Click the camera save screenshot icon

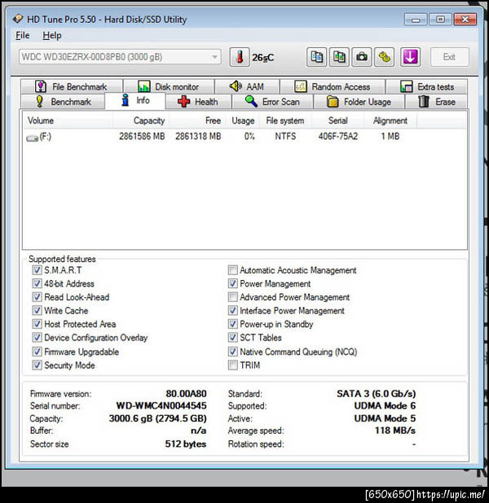tap(362, 57)
